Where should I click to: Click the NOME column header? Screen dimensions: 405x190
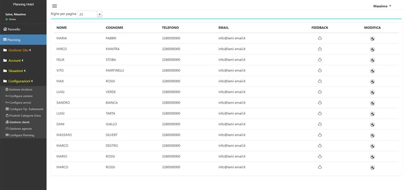click(x=61, y=28)
